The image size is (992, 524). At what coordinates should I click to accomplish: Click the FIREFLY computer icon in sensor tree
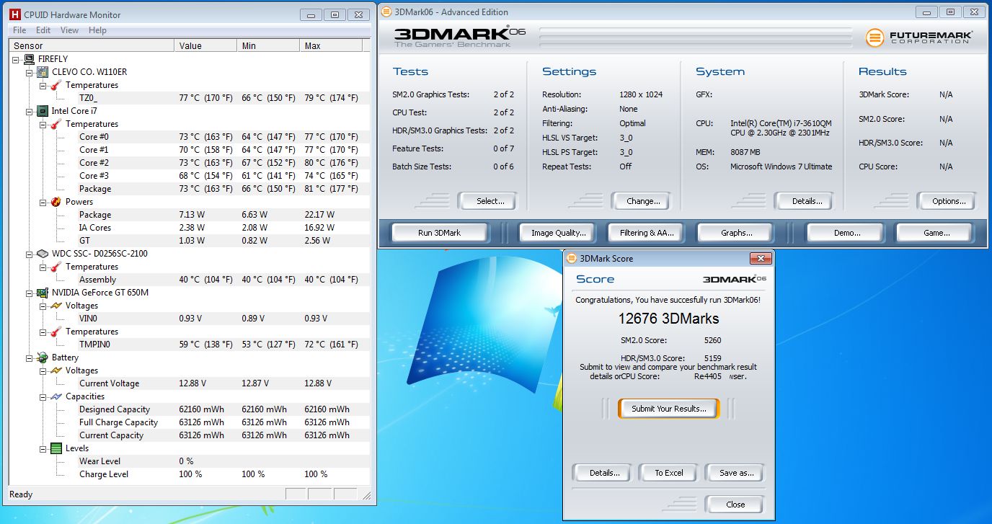coord(30,59)
